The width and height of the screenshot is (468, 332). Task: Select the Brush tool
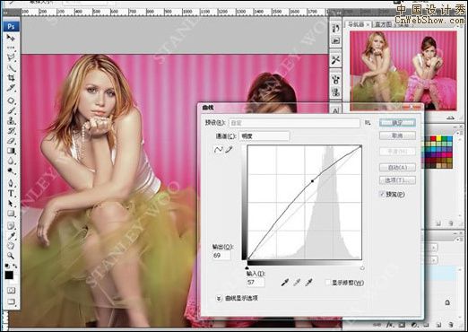11,110
